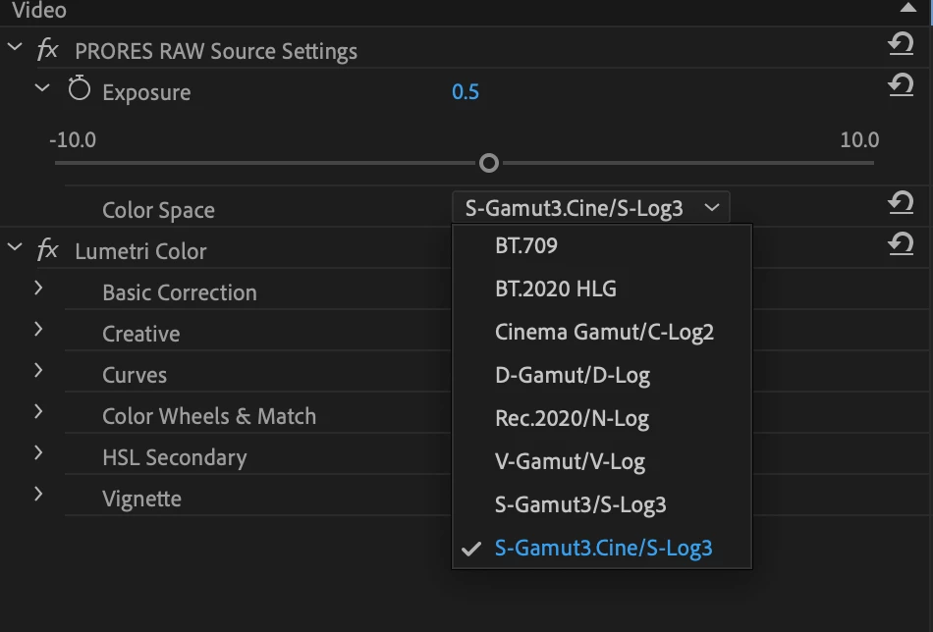Screen dimensions: 933x632
Task: Choose Cinema Gamut/C-Log2 option
Action: pyautogui.click(x=602, y=332)
